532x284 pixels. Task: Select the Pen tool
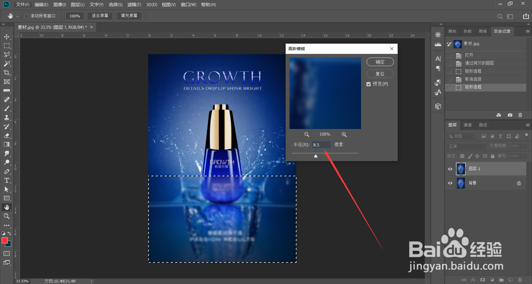pyautogui.click(x=7, y=172)
